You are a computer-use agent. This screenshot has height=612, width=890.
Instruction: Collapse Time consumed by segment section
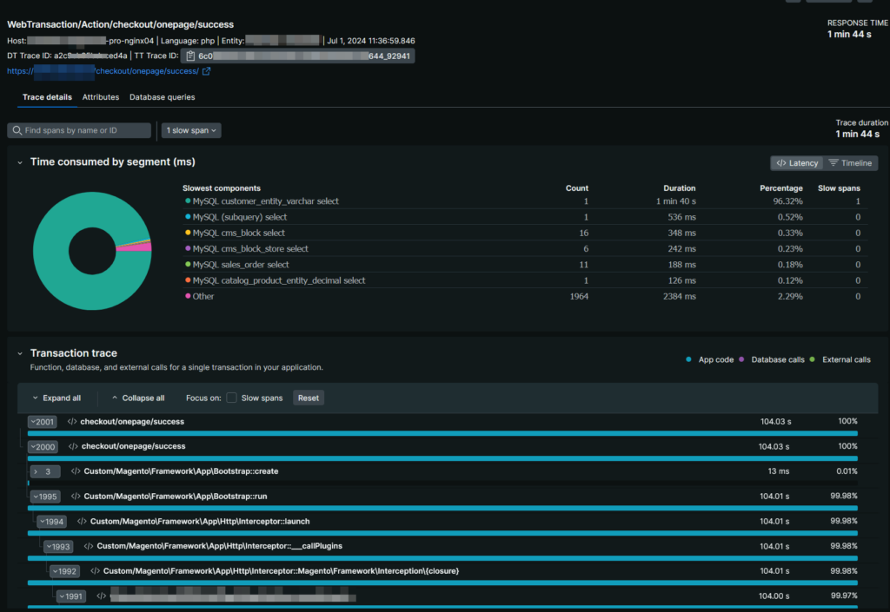point(19,162)
